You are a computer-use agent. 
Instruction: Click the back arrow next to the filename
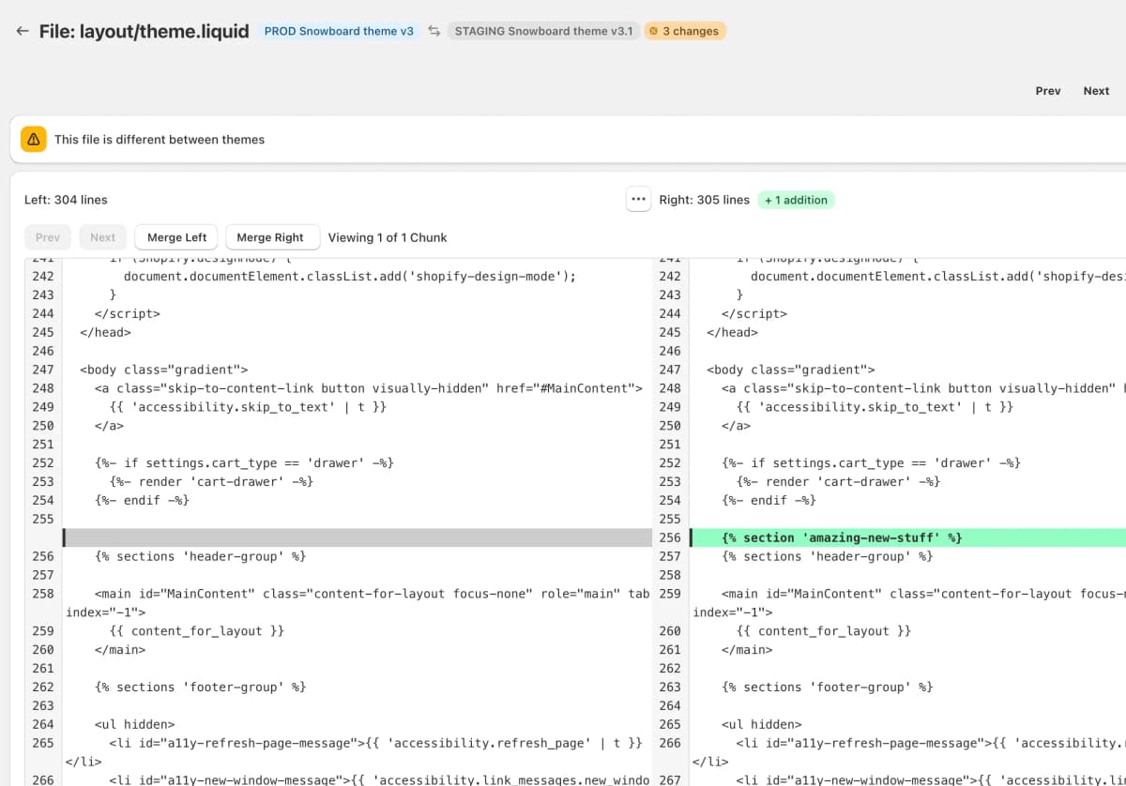pos(23,31)
